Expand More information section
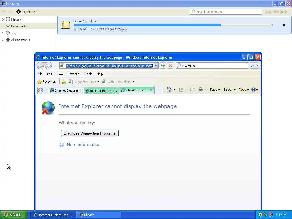292x219 pixels. point(80,145)
